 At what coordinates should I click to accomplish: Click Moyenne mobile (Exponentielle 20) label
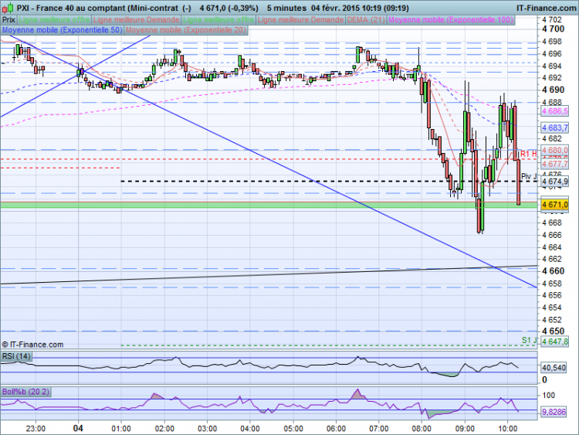tap(186, 30)
